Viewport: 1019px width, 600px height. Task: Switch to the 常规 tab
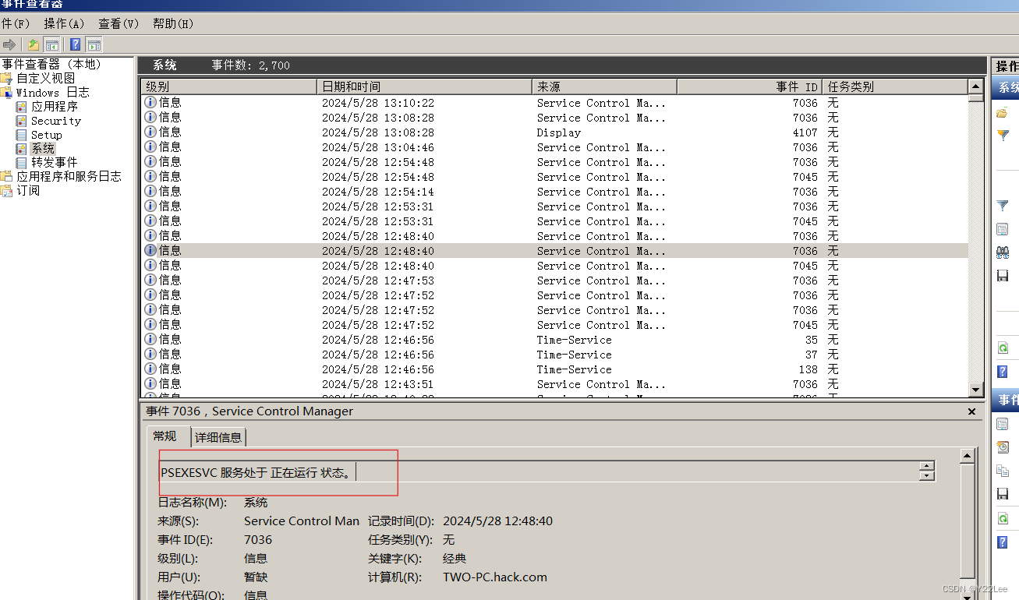[165, 436]
